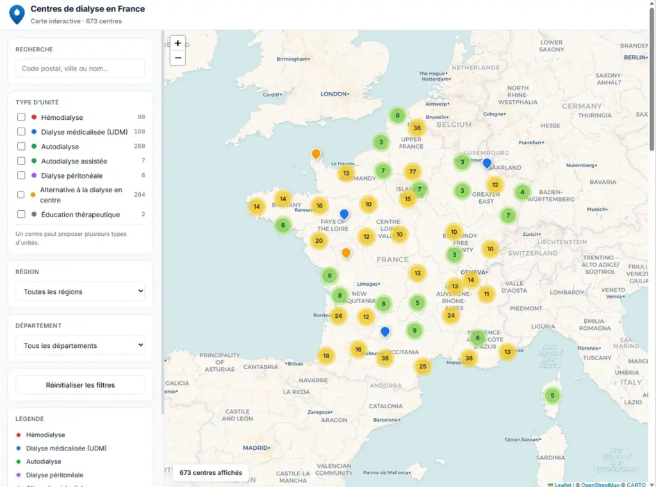Click the legend entry Autodialyse
Viewport: 656px width, 487px height.
click(44, 461)
